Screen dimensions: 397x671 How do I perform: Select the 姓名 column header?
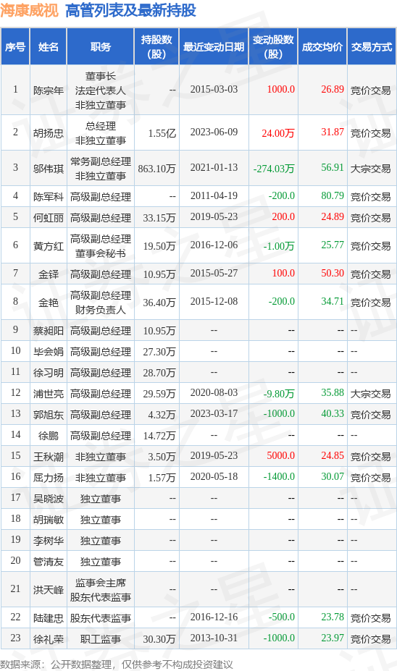pos(49,46)
